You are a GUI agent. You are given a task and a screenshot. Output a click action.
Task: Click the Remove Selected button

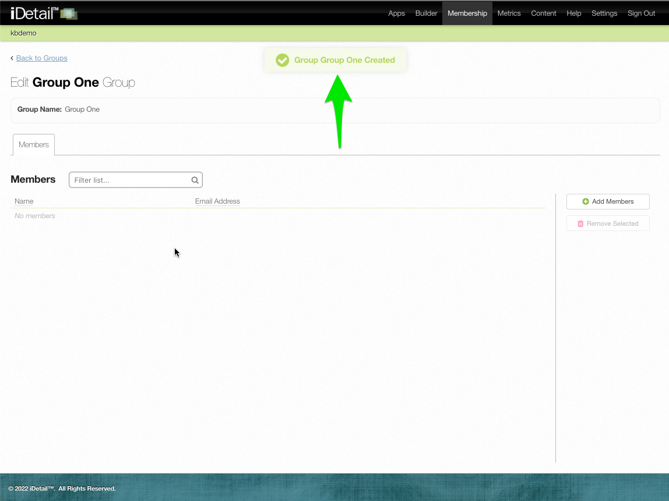point(608,223)
